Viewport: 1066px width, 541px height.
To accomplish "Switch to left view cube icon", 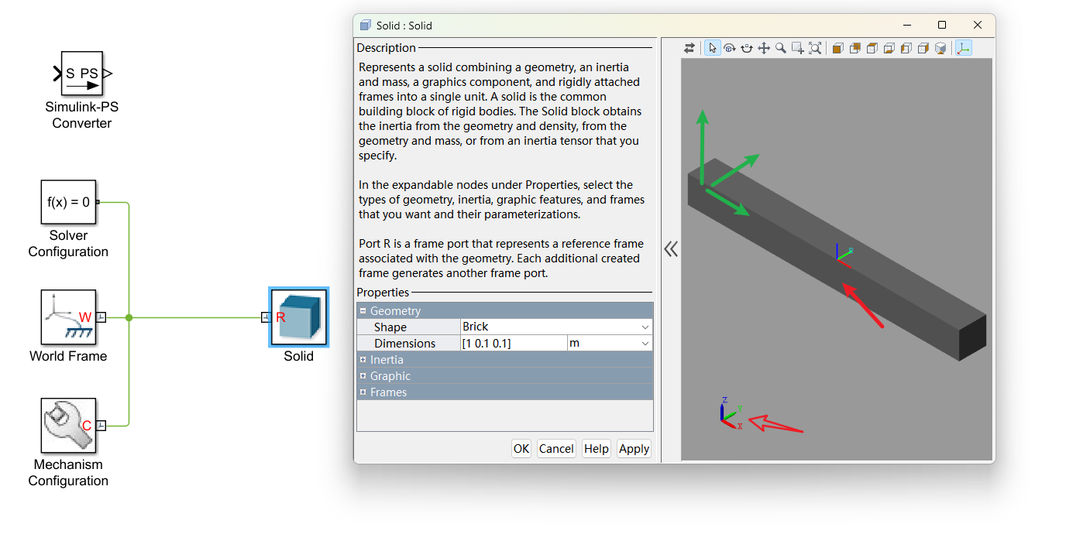I will (x=906, y=48).
